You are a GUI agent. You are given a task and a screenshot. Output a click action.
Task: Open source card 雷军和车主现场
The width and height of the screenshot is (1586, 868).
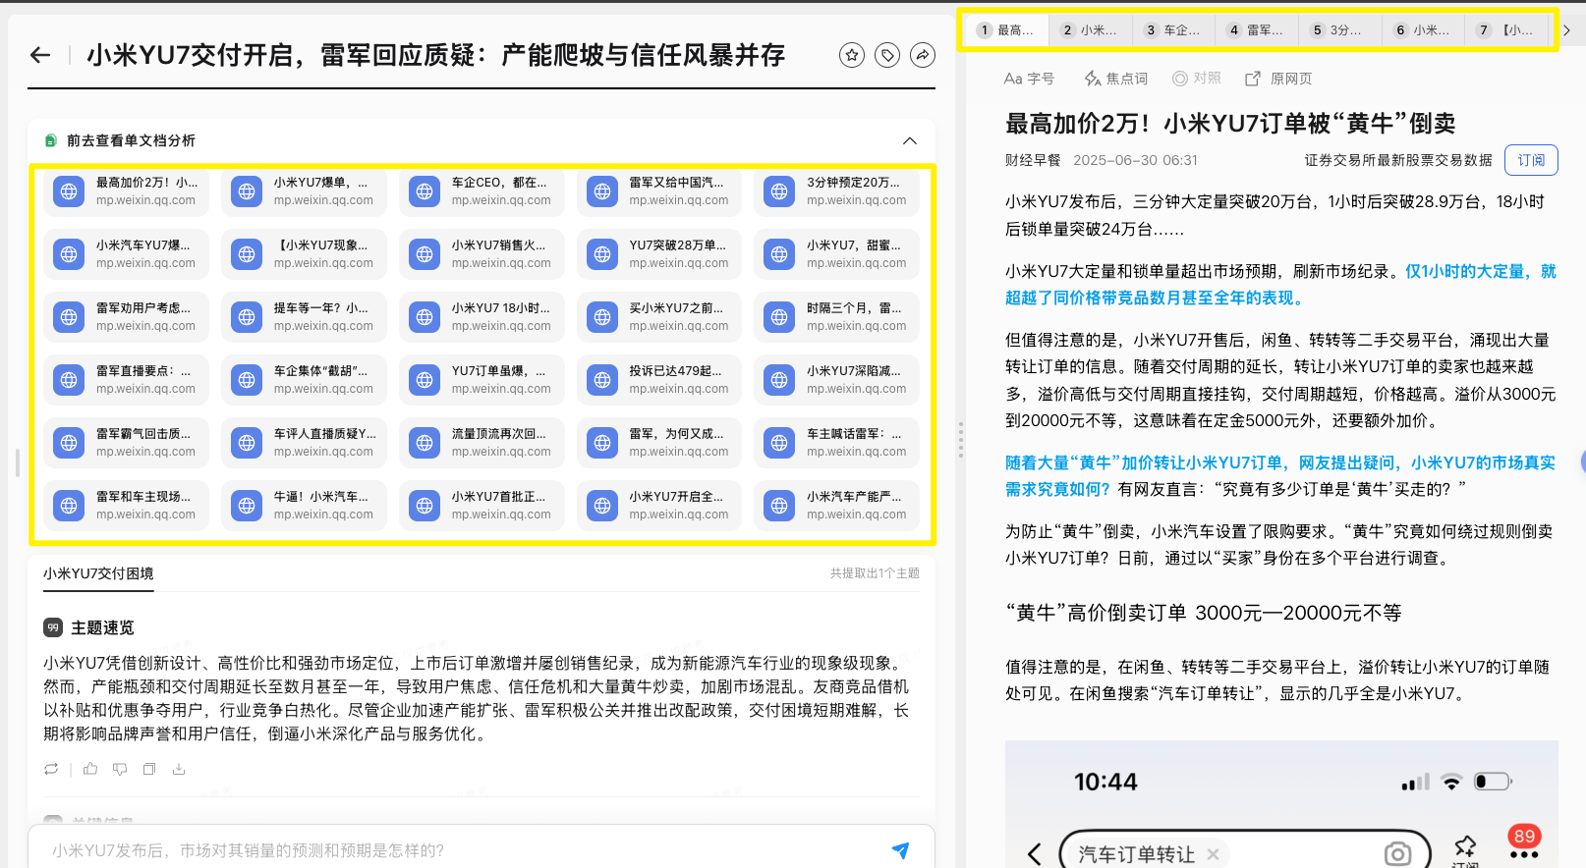click(126, 506)
